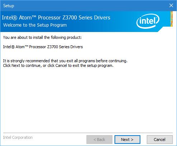Click the ® symbol in body product name
Screen dimensions: 177x146
click(x=13, y=47)
